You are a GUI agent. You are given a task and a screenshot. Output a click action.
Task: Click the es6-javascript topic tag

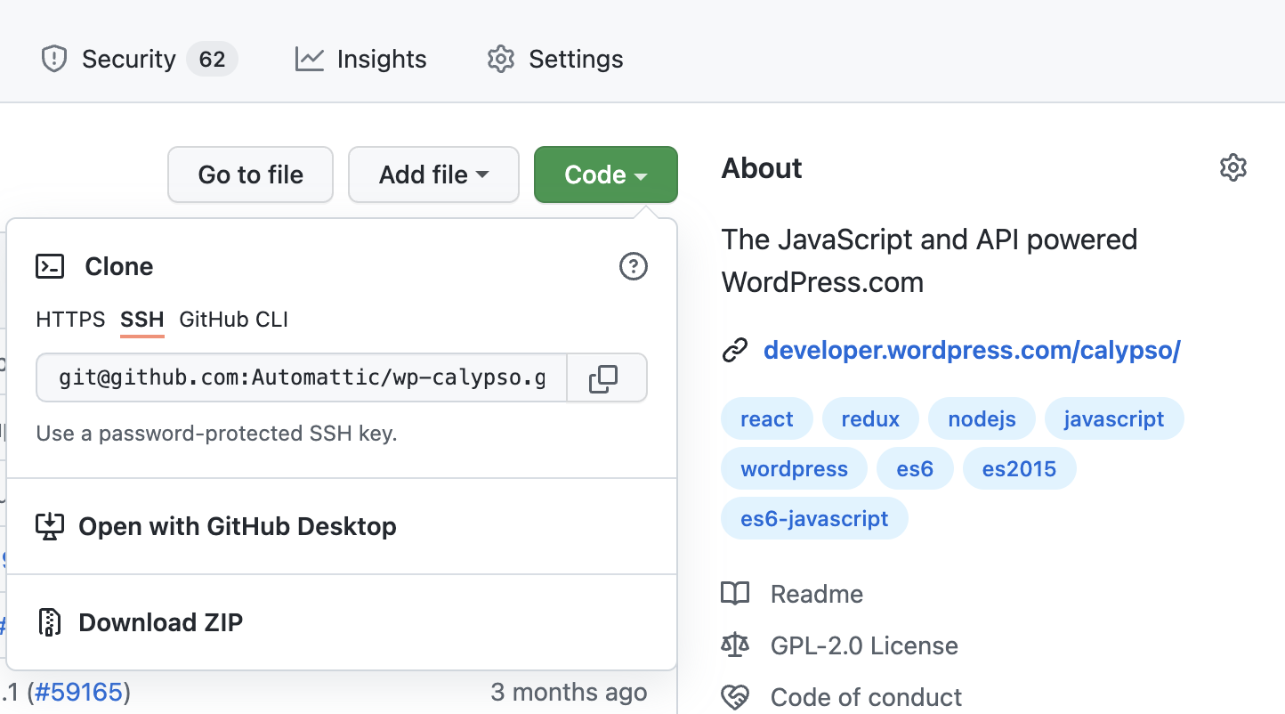[x=814, y=519]
